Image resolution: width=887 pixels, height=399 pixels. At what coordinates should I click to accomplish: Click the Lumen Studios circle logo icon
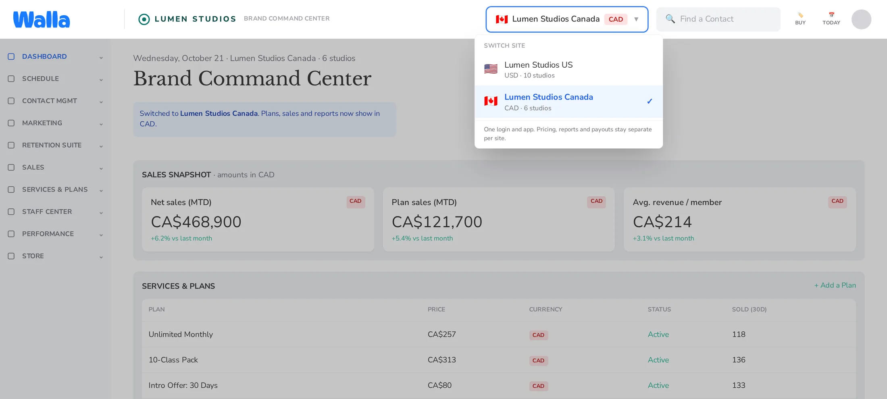coord(144,19)
